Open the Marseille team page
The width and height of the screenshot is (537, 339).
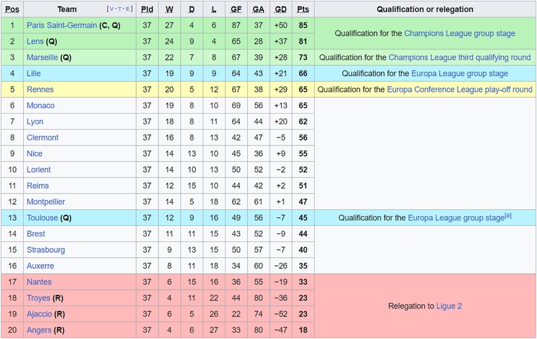(42, 57)
